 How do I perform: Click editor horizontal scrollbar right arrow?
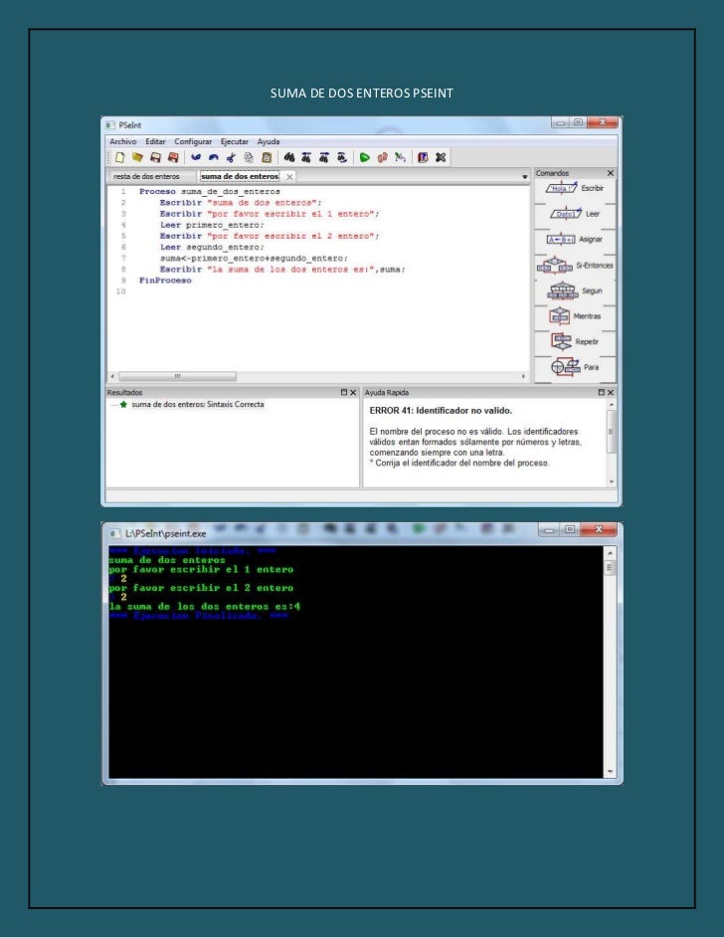tap(523, 376)
